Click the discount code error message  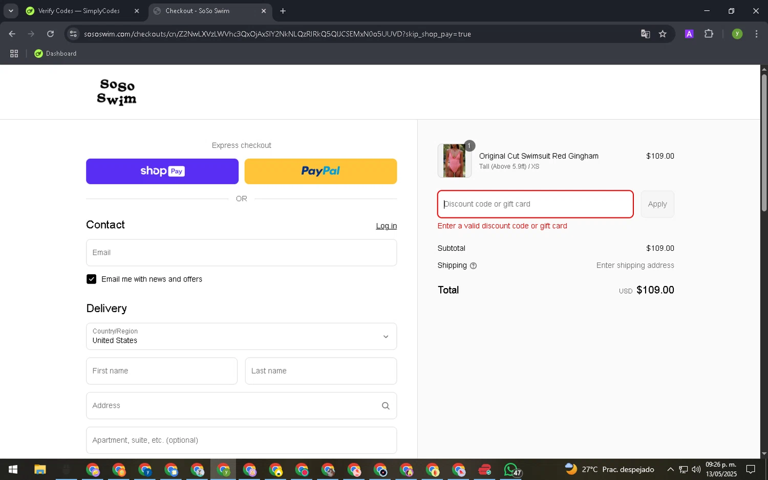tap(502, 226)
